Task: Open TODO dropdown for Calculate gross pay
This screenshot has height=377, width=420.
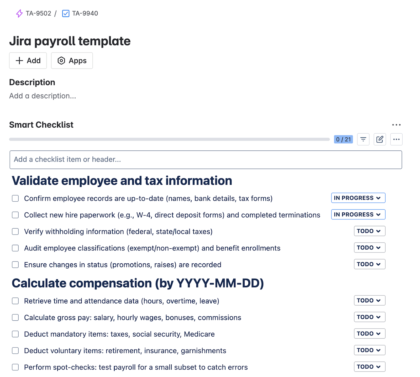Action: 370,317
